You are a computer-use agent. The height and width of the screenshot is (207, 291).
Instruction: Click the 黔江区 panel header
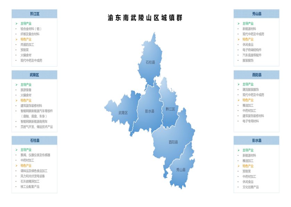point(34,14)
